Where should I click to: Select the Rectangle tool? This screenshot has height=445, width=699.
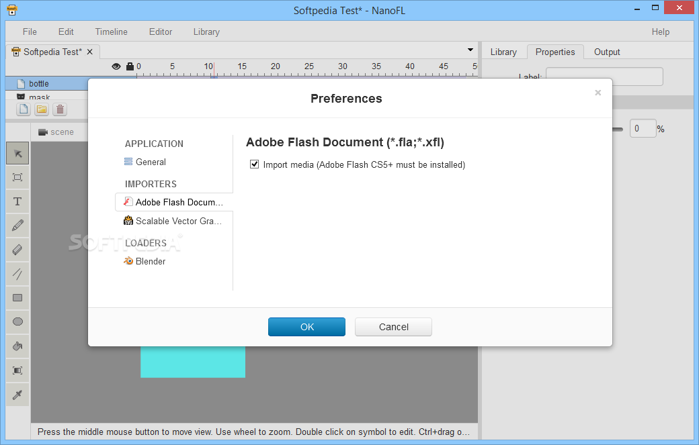[x=17, y=298]
